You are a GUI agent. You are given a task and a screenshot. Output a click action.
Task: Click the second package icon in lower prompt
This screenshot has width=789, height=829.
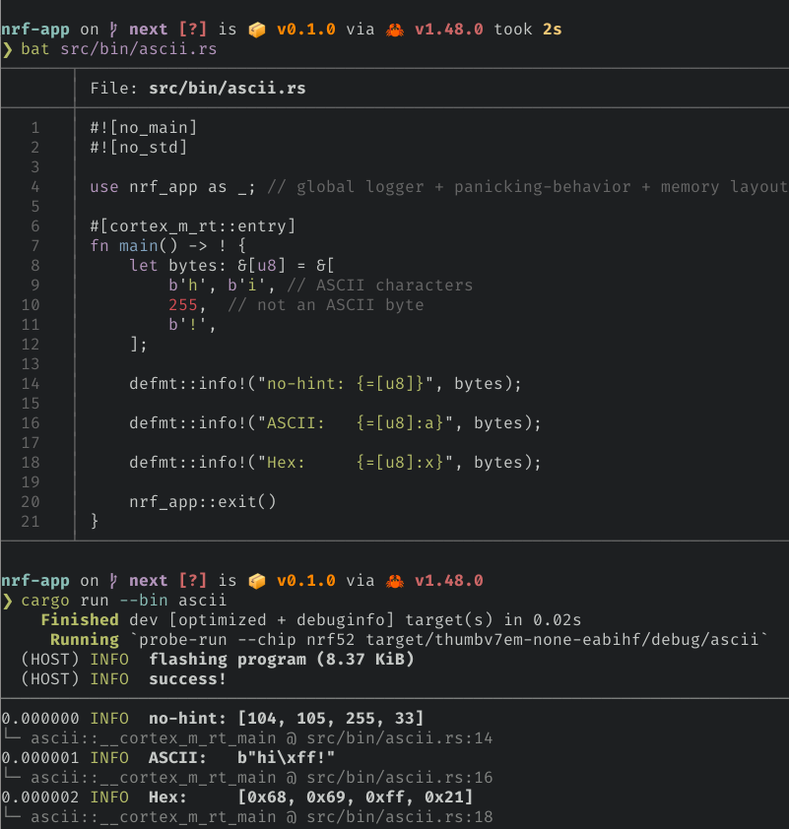[x=255, y=580]
